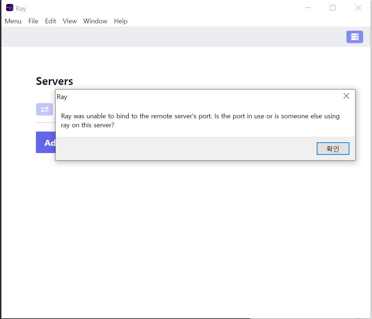Image resolution: width=372 pixels, height=319 pixels.
Task: Open the Help menu
Action: click(121, 21)
